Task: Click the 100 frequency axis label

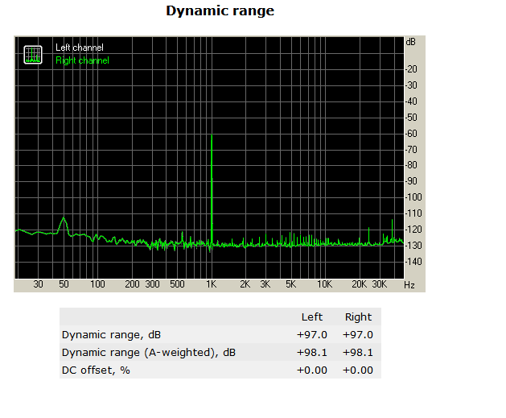Action: (x=97, y=284)
